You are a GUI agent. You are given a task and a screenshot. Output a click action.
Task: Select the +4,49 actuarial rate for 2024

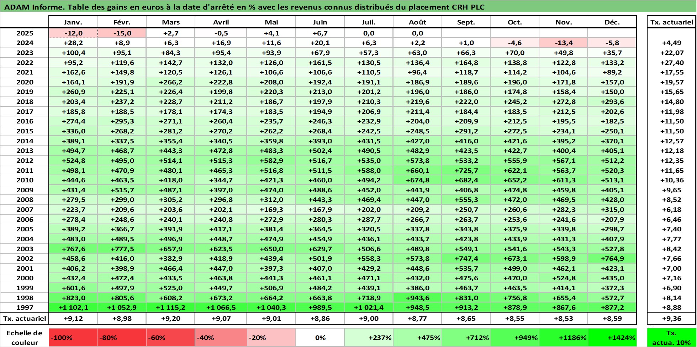click(671, 43)
